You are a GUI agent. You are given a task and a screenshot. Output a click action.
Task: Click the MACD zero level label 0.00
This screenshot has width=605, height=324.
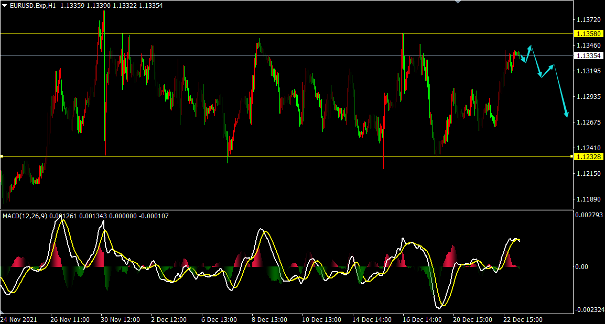582,267
